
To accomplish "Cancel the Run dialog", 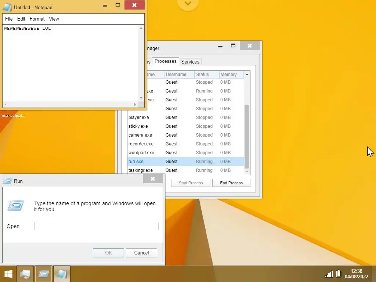I will [x=141, y=253].
